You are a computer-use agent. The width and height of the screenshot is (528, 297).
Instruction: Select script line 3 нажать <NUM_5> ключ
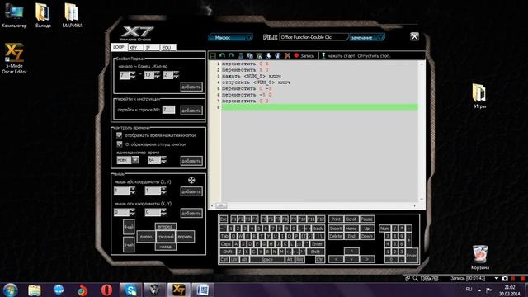251,76
